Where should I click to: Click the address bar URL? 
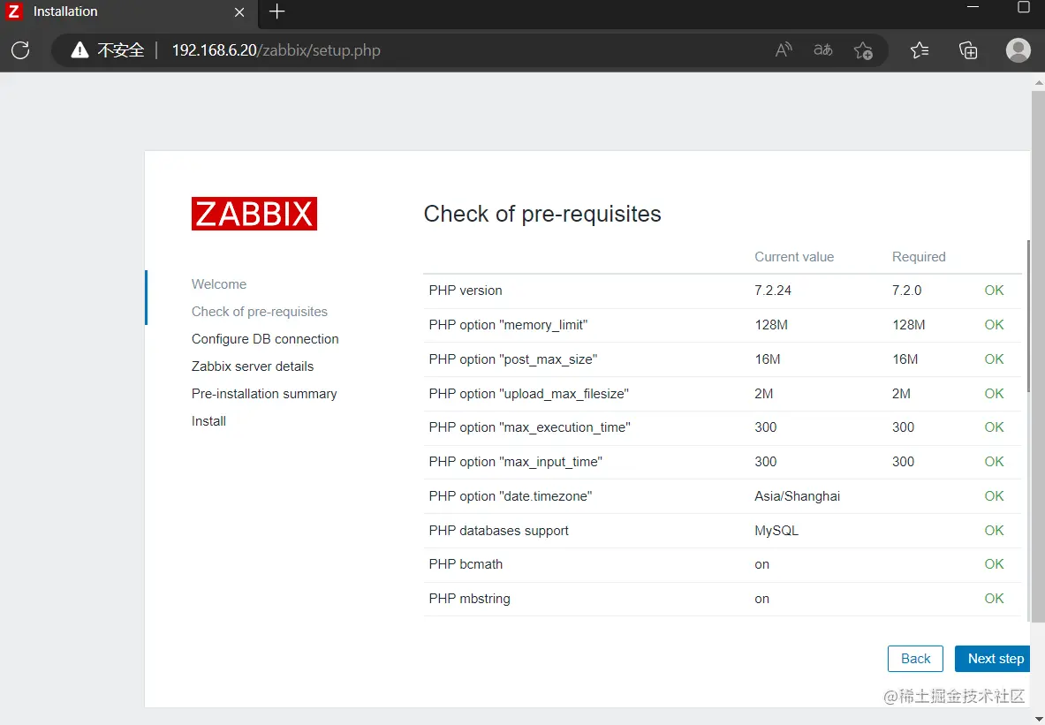tap(276, 50)
